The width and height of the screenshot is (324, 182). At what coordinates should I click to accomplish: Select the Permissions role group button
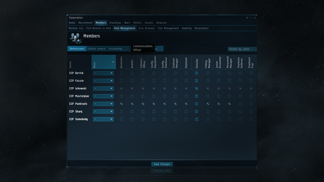coord(77,49)
